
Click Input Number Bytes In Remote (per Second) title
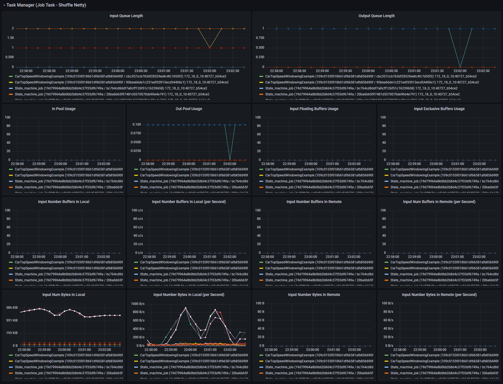[439, 295]
